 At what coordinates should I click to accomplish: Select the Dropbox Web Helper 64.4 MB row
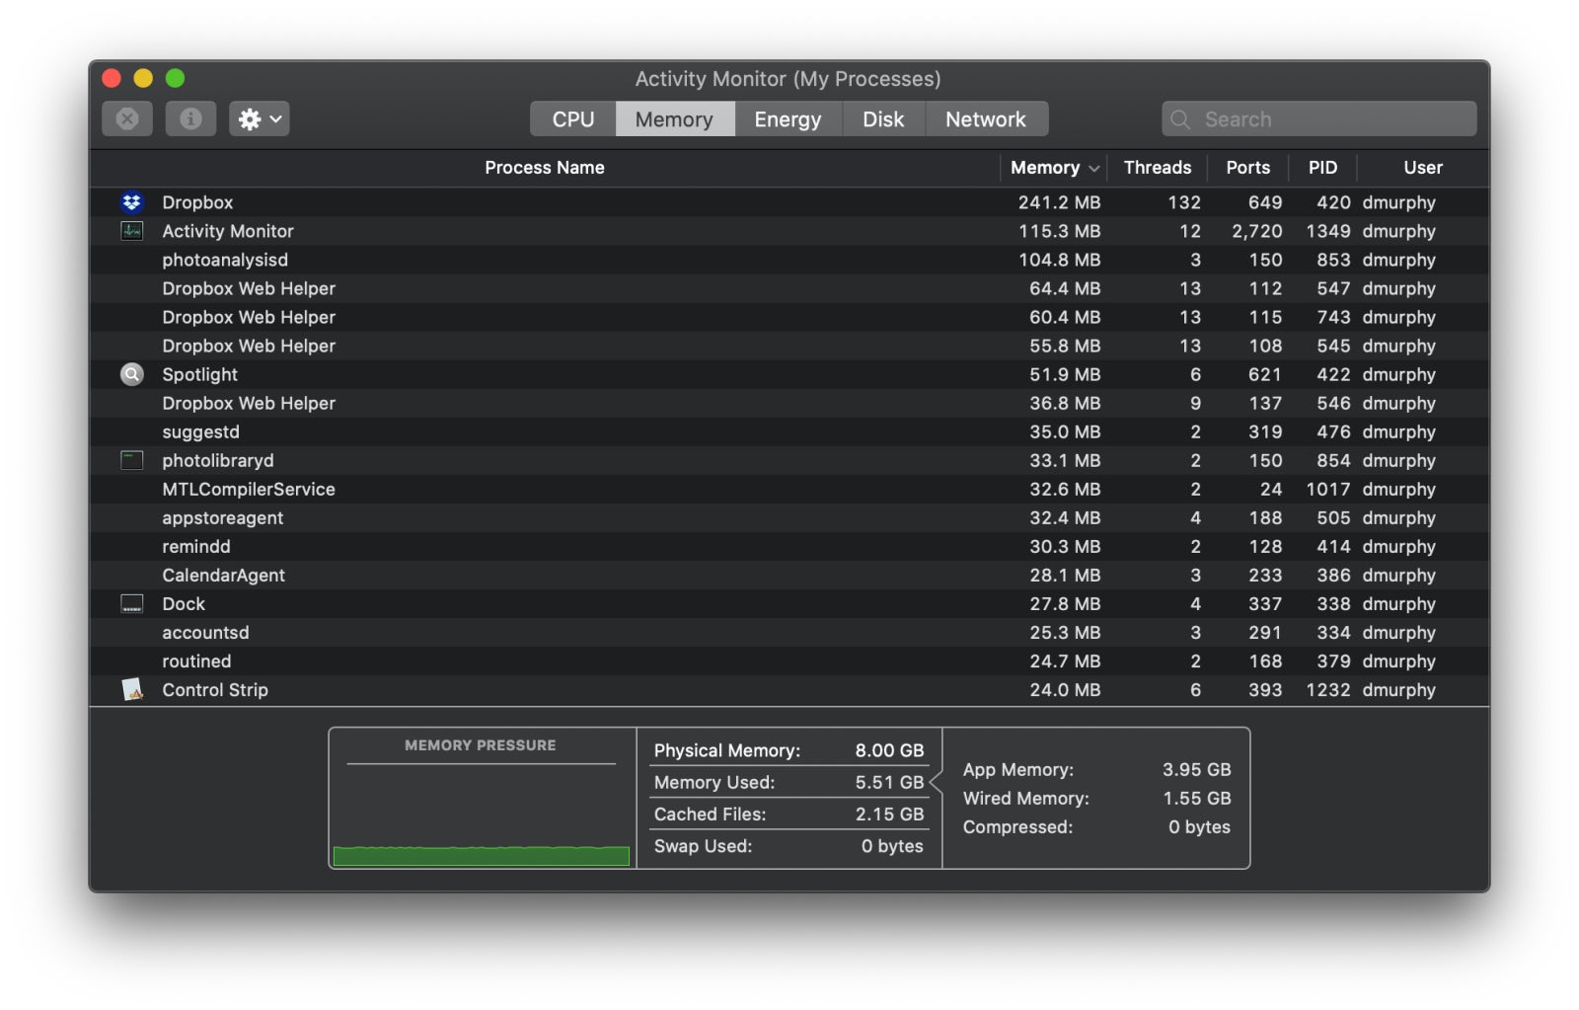tap(789, 288)
